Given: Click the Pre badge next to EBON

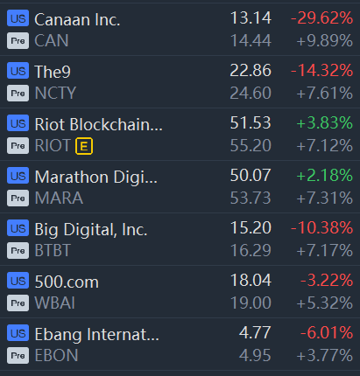Looking at the screenshot, I should point(18,355).
